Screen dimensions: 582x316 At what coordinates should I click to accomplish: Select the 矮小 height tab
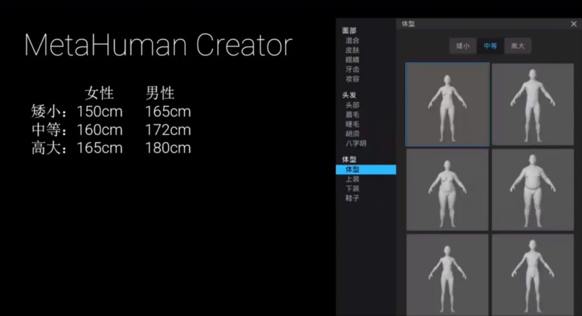pyautogui.click(x=463, y=46)
